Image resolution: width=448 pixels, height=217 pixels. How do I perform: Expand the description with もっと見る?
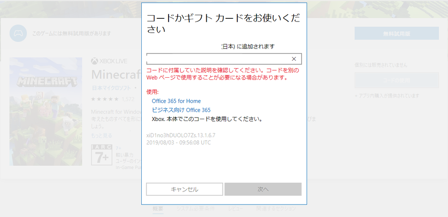coord(101,136)
